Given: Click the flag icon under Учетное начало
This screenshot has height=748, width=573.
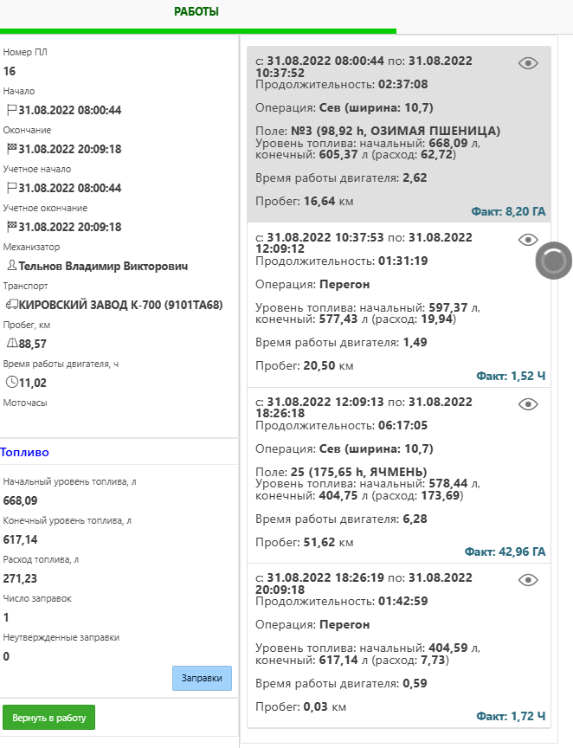Looking at the screenshot, I should 11,188.
